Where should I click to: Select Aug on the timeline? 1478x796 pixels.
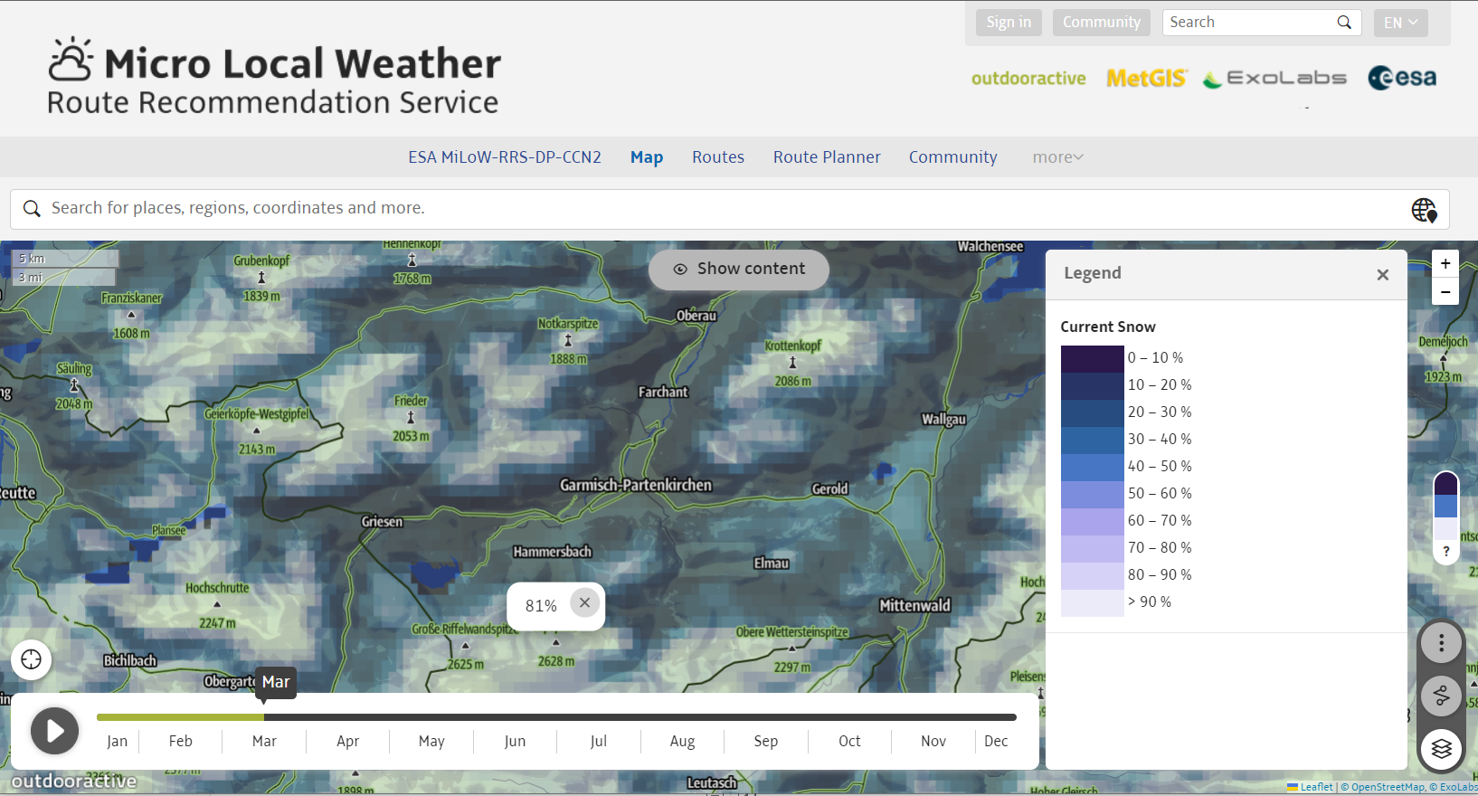tap(683, 741)
